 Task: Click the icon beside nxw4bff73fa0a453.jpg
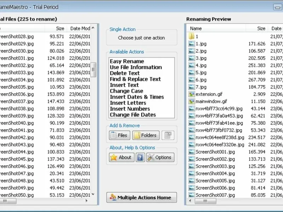[x=191, y=116]
